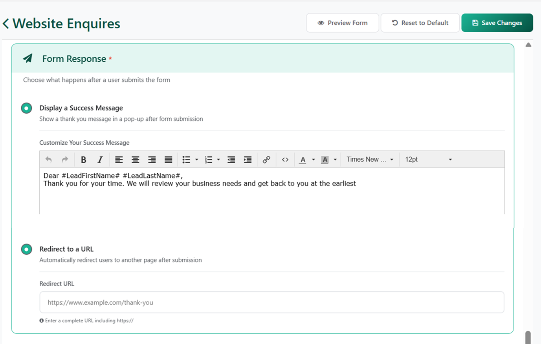Open the Times New font family dropdown
The width and height of the screenshot is (541, 344).
click(x=370, y=159)
